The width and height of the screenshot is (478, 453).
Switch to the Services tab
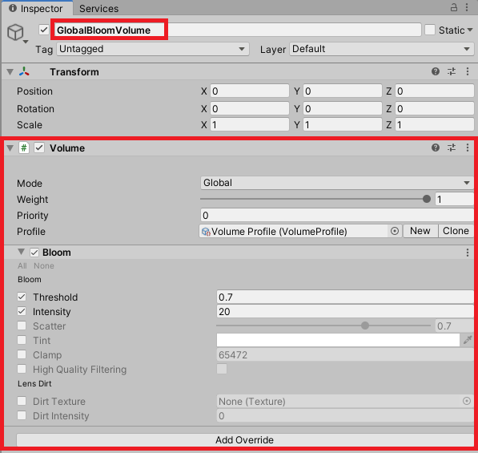[98, 9]
